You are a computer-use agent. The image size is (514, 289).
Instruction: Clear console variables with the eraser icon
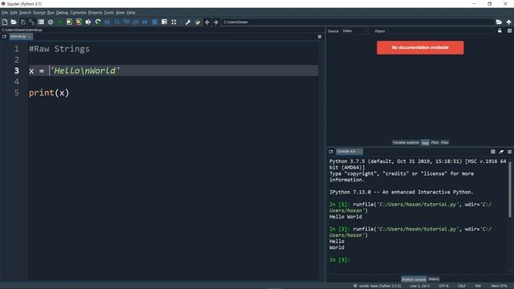[501, 152]
